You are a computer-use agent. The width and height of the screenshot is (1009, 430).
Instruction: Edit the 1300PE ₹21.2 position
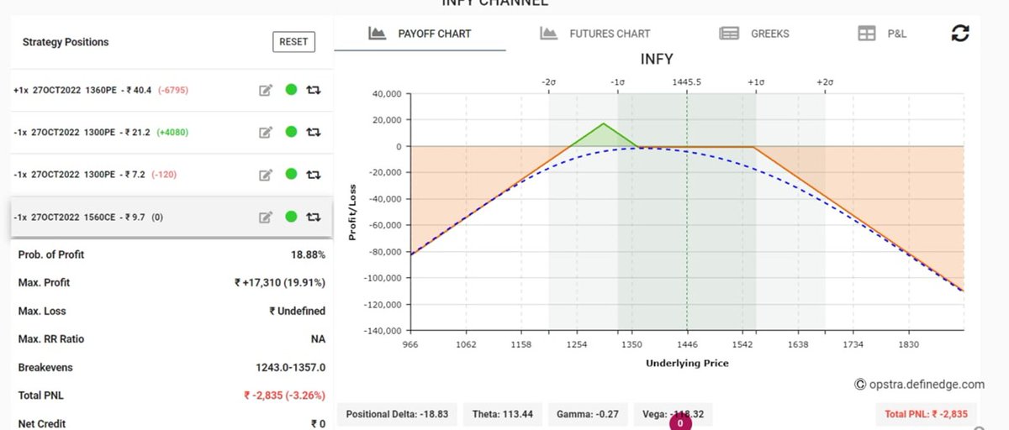[x=266, y=132]
